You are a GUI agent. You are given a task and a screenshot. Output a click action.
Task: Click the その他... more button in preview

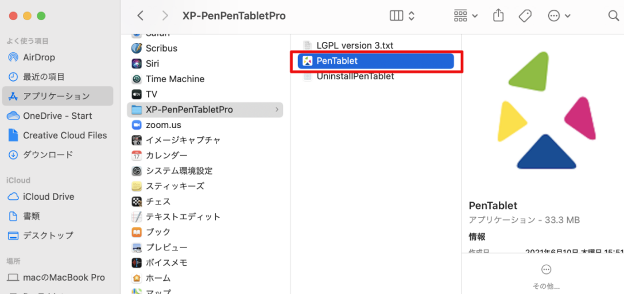(546, 277)
